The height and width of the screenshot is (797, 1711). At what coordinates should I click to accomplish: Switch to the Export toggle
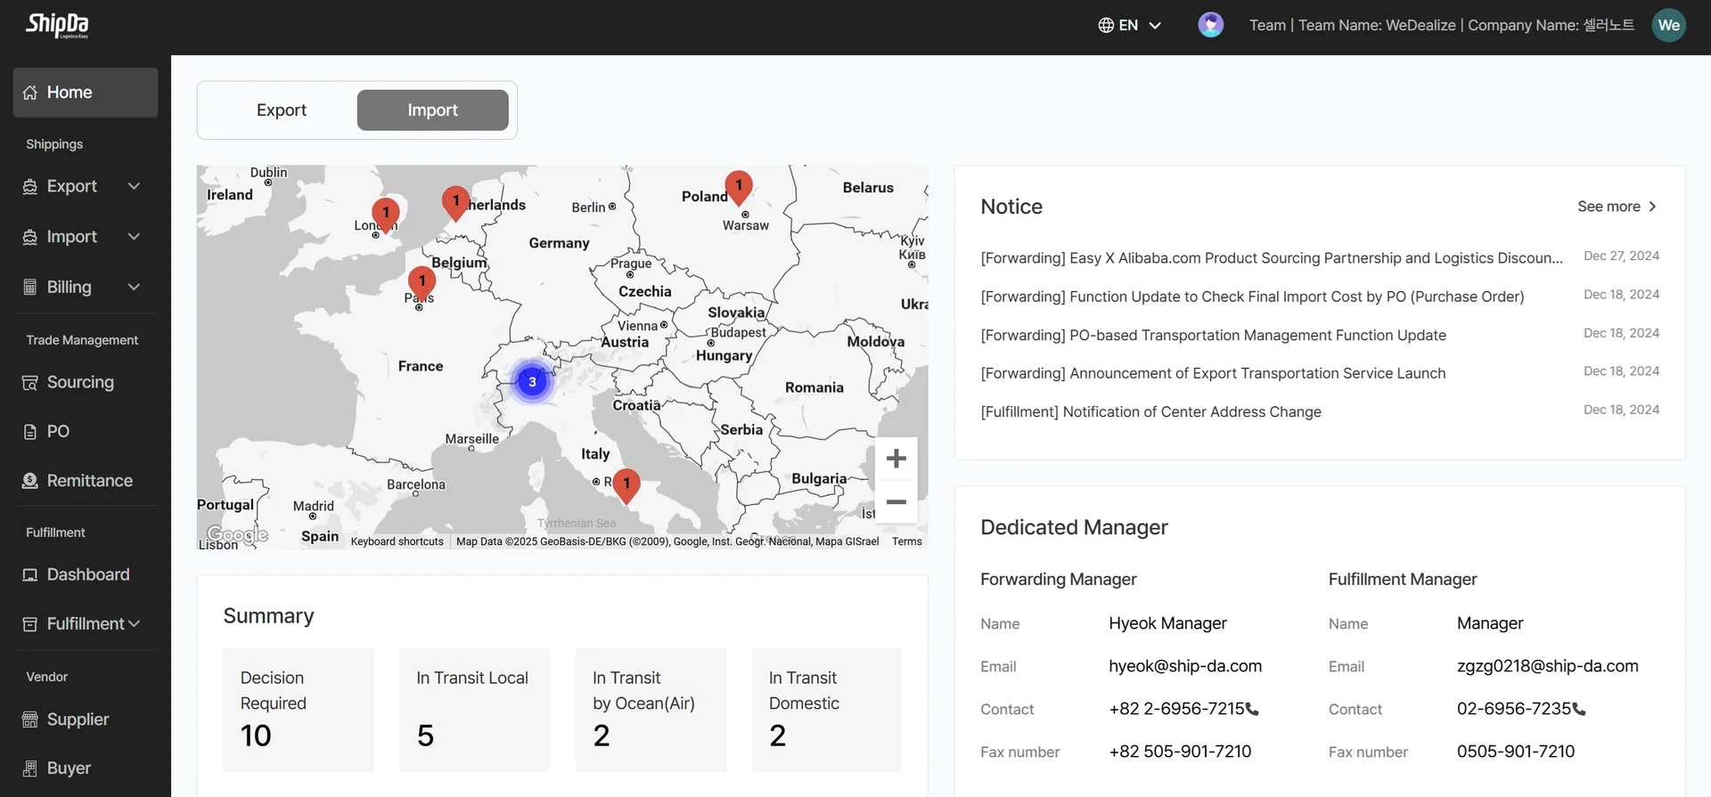(281, 110)
